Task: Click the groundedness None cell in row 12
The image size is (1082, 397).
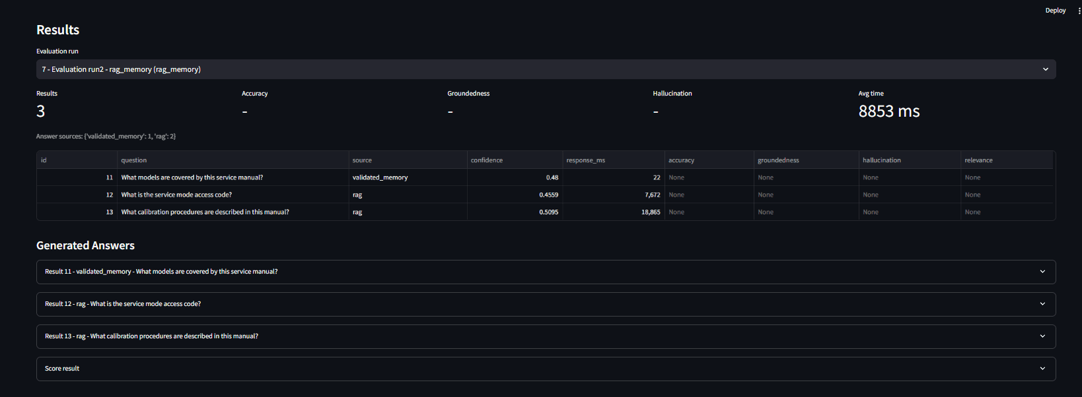Action: coord(806,195)
